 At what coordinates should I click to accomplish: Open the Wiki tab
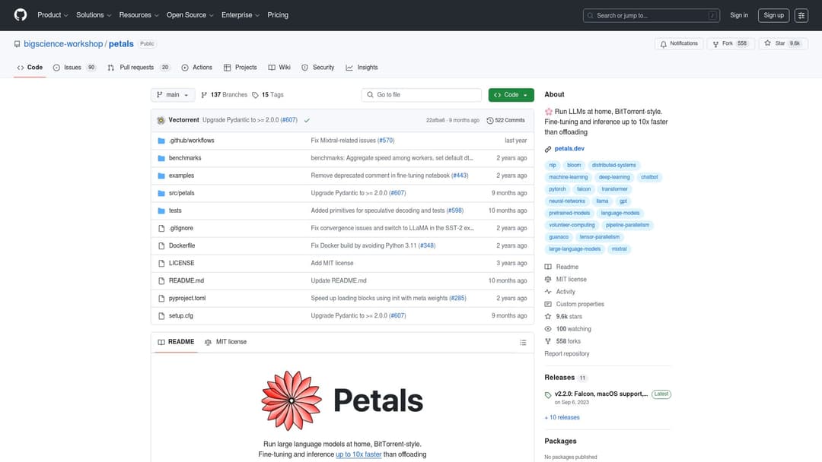coord(279,68)
